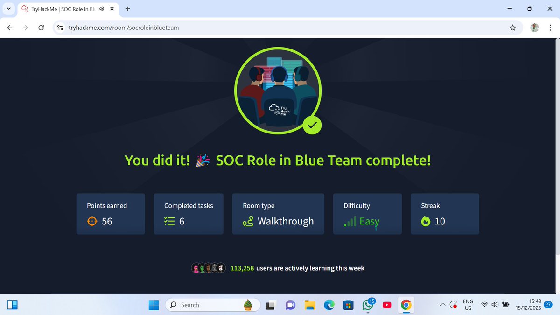Click the 'Completed tasks' label
This screenshot has height=315, width=560.
click(x=189, y=205)
